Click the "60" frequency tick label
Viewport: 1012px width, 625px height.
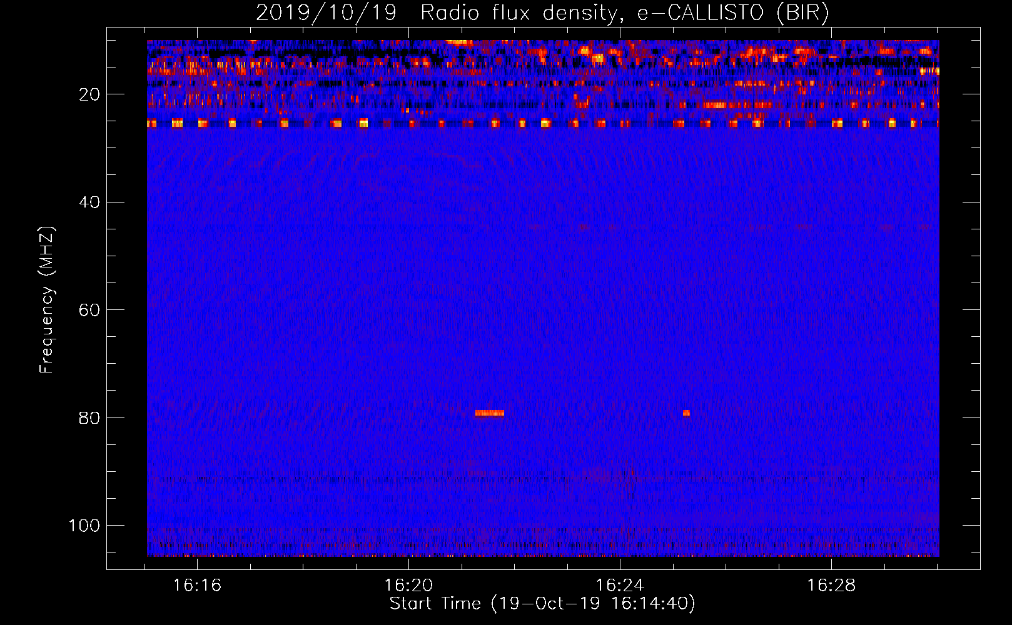(89, 310)
